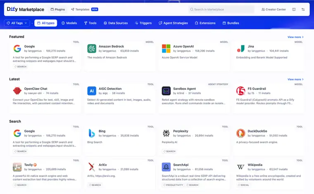Click SOCIAL tag on Wikipedia card

(x=243, y=185)
